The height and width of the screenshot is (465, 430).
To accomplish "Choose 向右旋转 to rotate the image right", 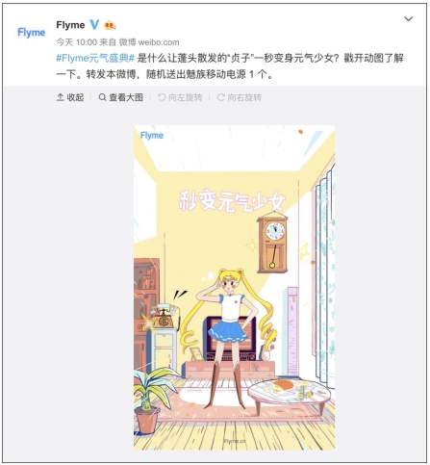I will [x=244, y=97].
